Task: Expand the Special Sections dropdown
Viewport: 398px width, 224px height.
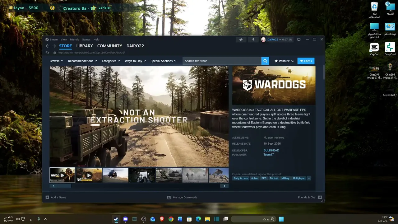Action: [163, 61]
